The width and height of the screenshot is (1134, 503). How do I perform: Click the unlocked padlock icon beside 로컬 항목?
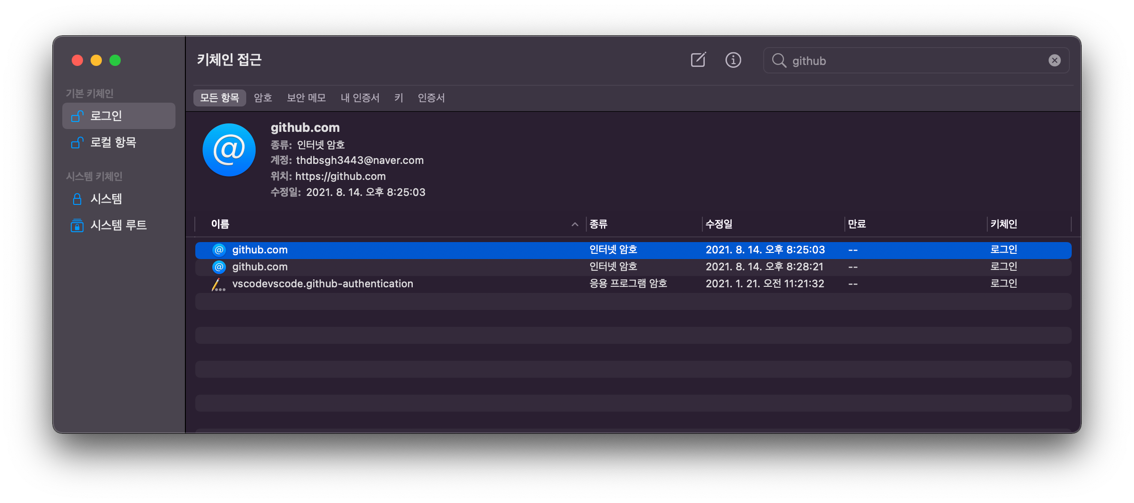[77, 142]
